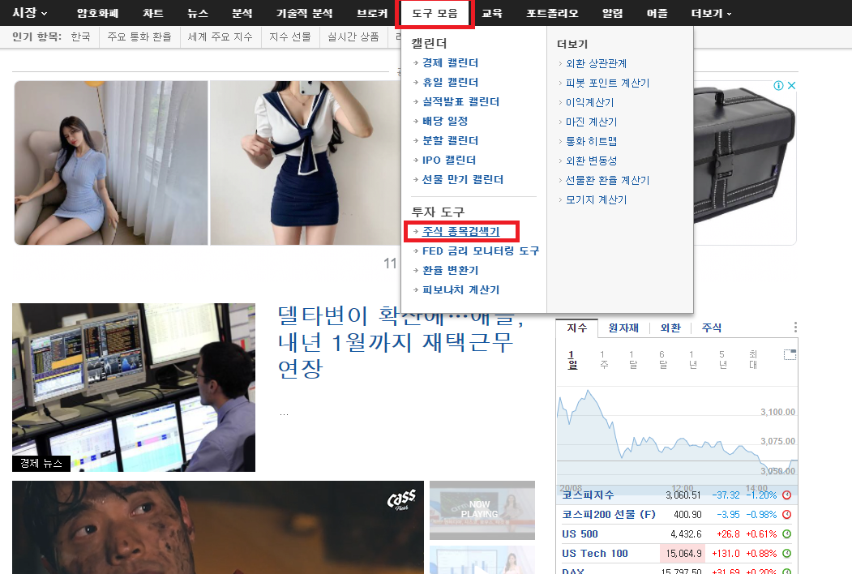This screenshot has height=574, width=852.
Task: Open the 시장 dropdown menu
Action: (x=29, y=12)
